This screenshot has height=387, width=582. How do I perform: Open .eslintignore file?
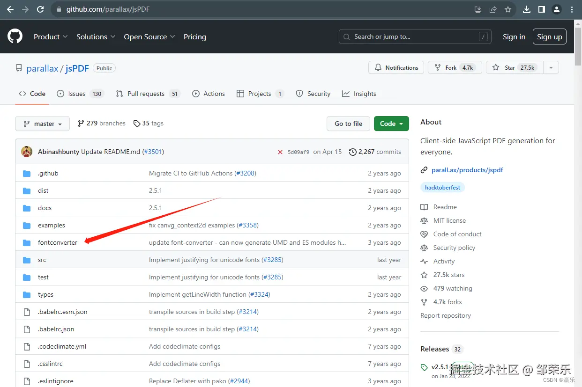click(56, 381)
